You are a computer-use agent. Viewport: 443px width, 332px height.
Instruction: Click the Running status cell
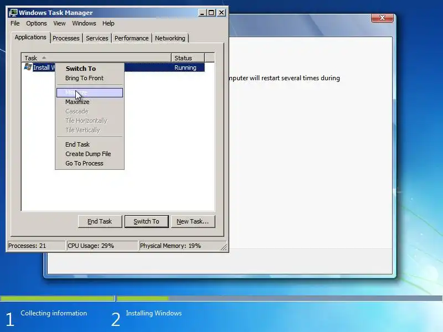(186, 68)
